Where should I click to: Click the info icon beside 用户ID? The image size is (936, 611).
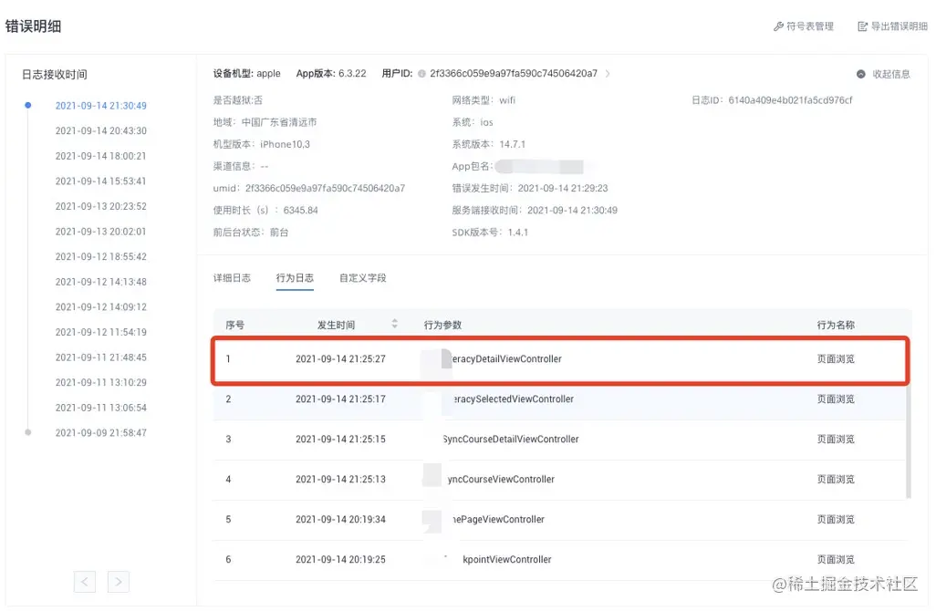(x=422, y=73)
